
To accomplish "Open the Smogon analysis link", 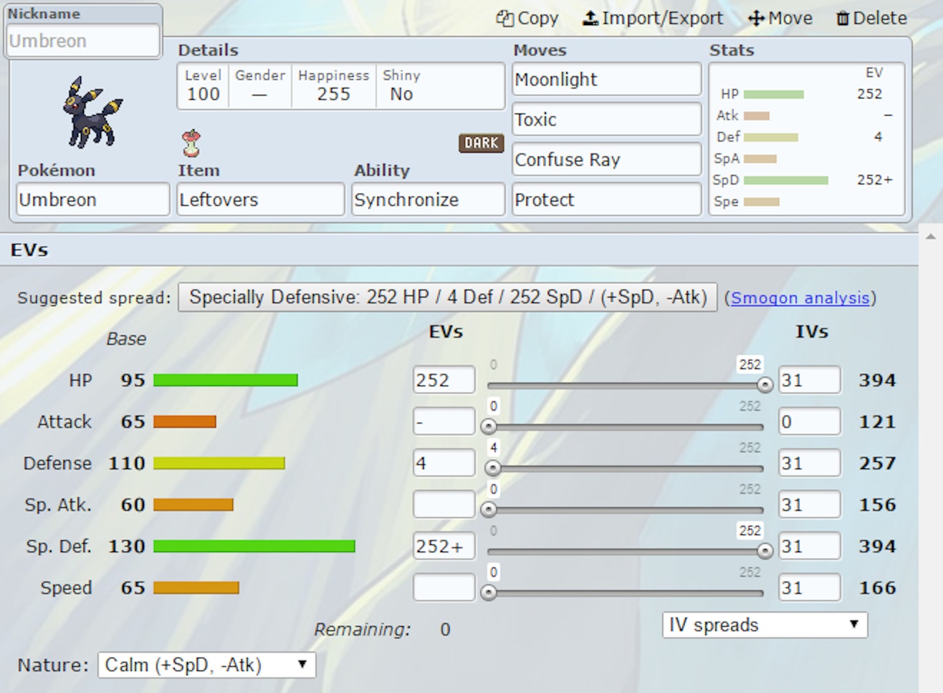I will coord(800,298).
